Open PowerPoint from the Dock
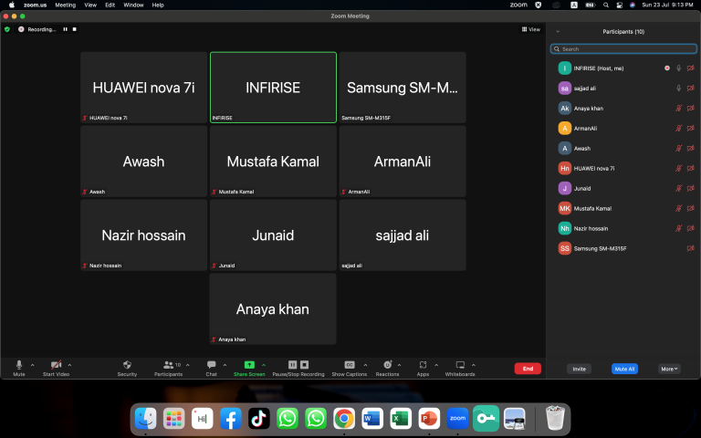Screen dimensions: 701x438 429,419
